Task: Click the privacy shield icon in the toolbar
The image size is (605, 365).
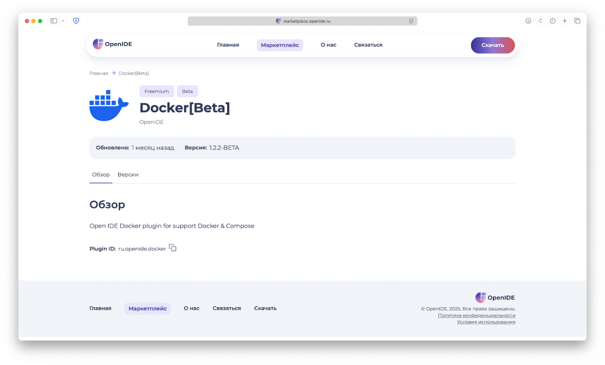Action: pyautogui.click(x=76, y=21)
